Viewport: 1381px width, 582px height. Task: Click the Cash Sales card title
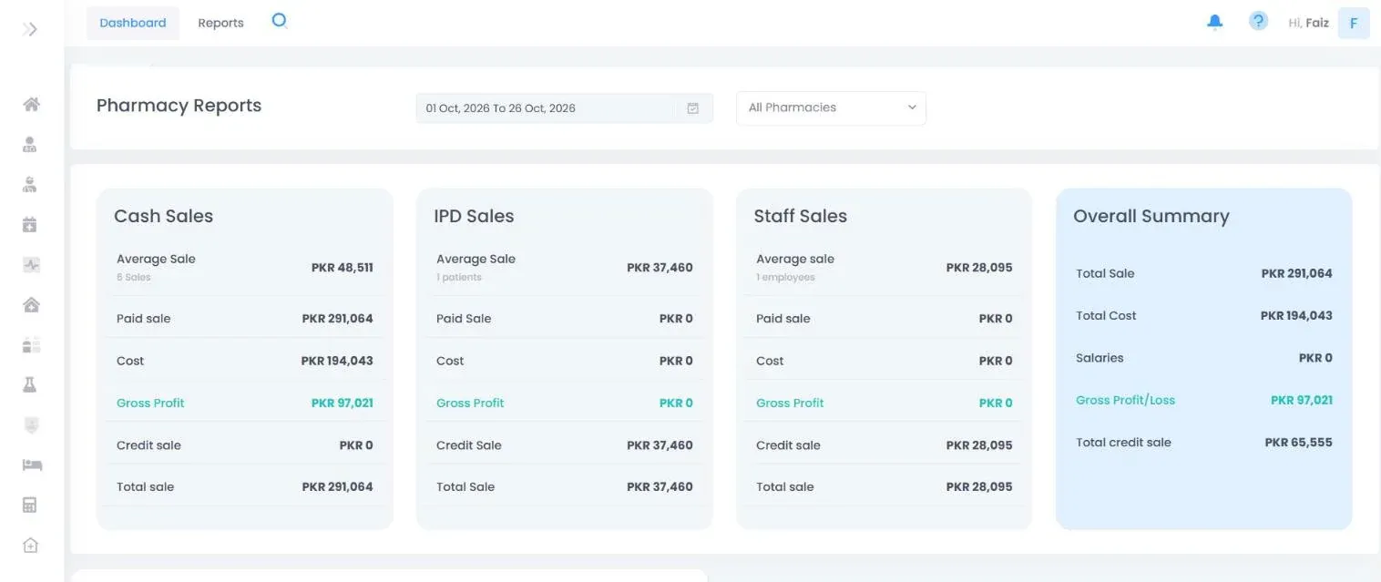coord(163,216)
